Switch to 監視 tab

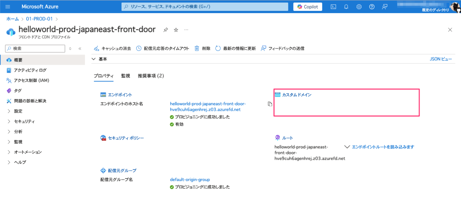coord(125,76)
